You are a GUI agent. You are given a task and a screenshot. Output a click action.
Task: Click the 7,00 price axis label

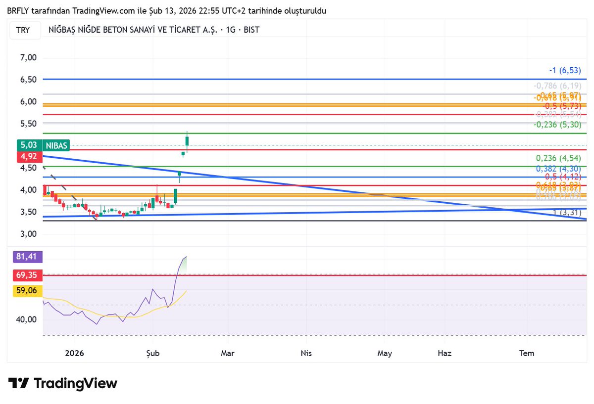click(x=28, y=57)
